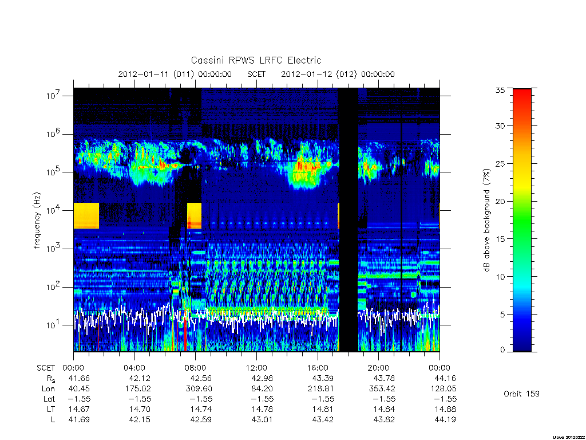Click the L value "42.59"
This screenshot has width=586, height=440.
pos(201,420)
